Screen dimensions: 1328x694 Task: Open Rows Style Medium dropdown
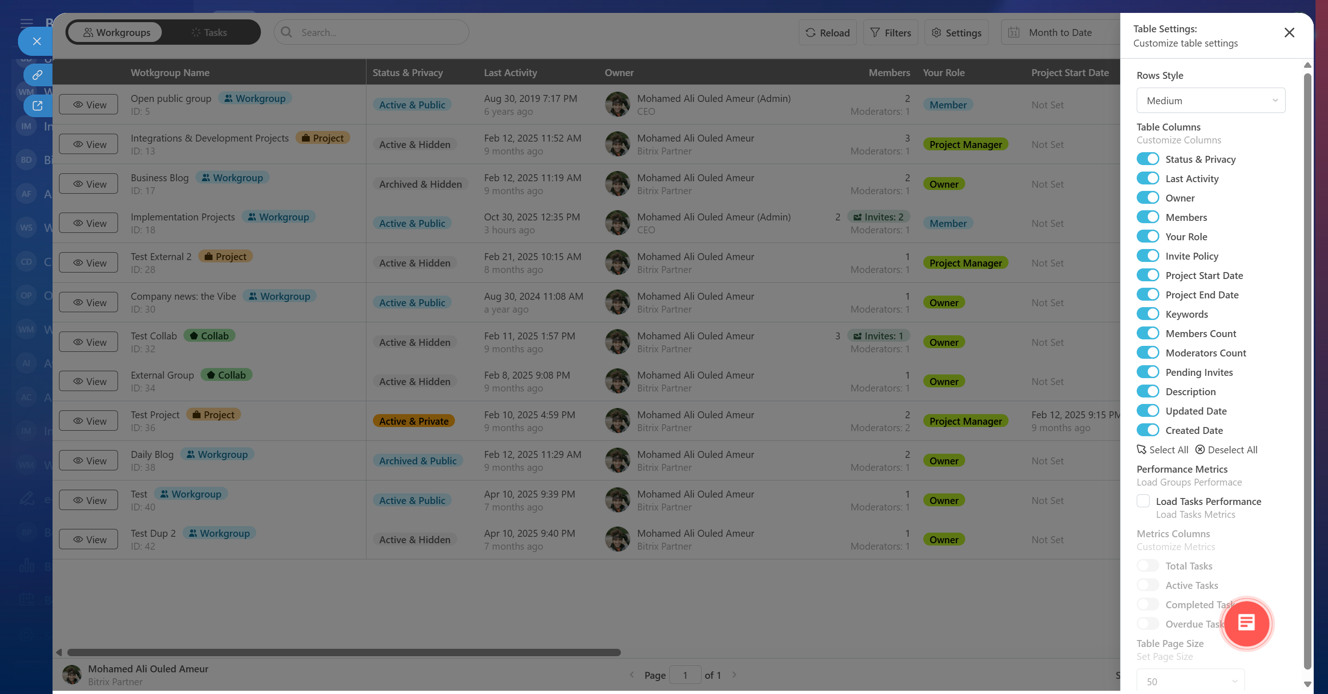coord(1210,101)
